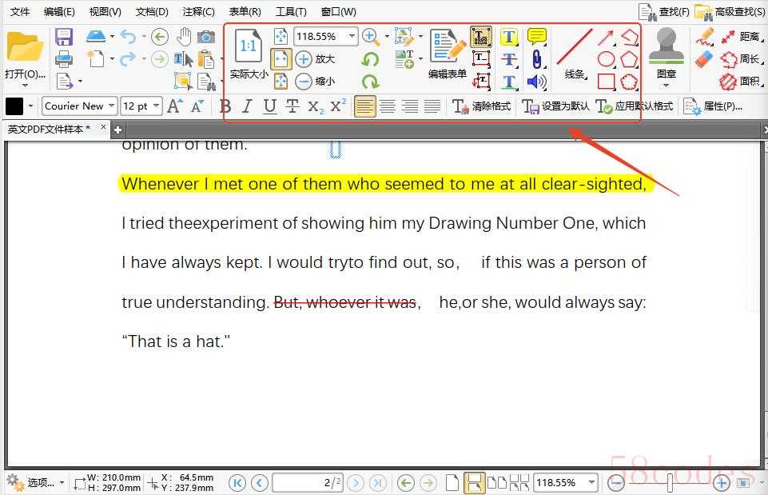Toggle Underline text formatting

[x=270, y=106]
